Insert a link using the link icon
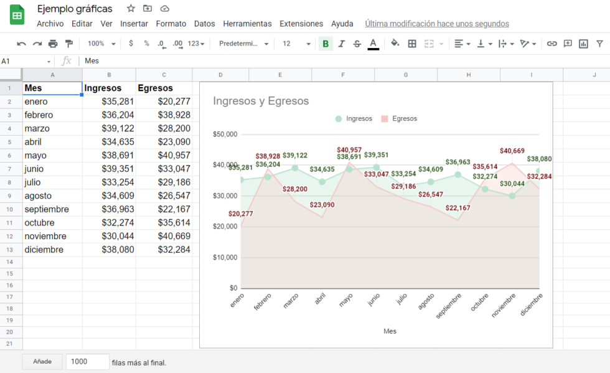Screen dimensions: 610x373 [x=551, y=44]
